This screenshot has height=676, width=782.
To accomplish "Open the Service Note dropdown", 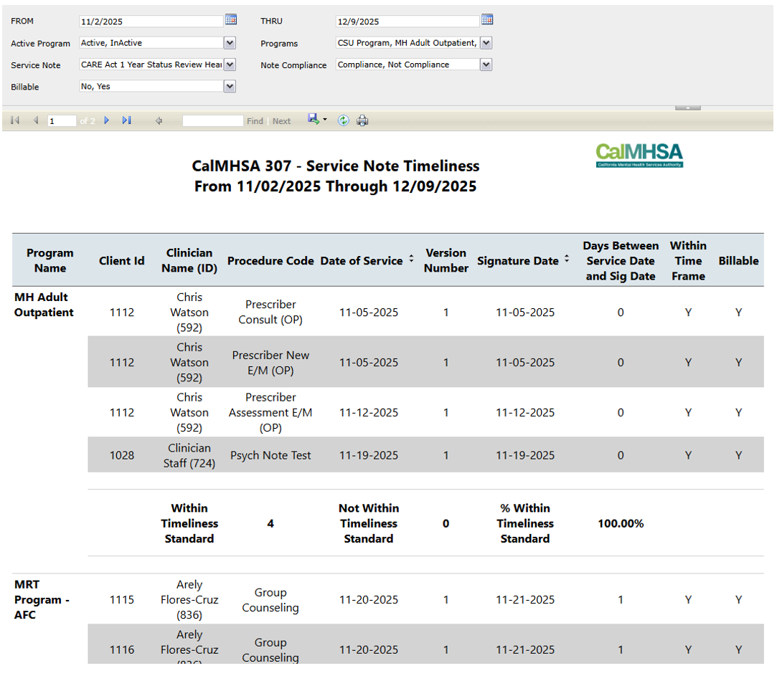I will 230,65.
